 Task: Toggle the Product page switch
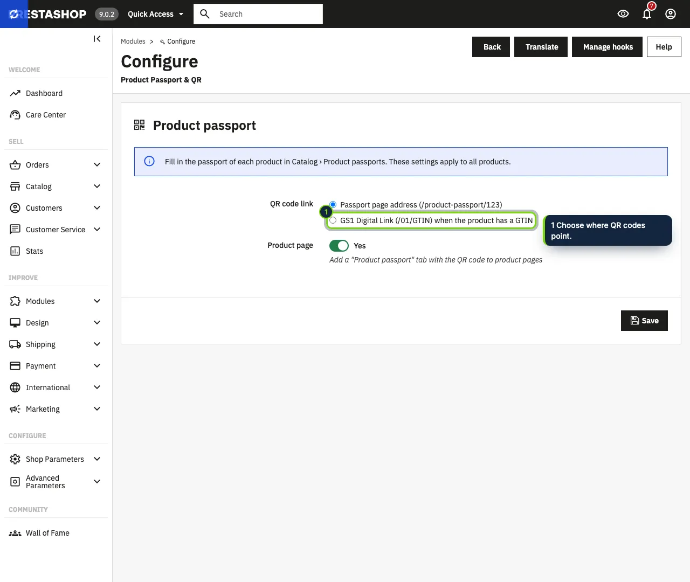[339, 246]
